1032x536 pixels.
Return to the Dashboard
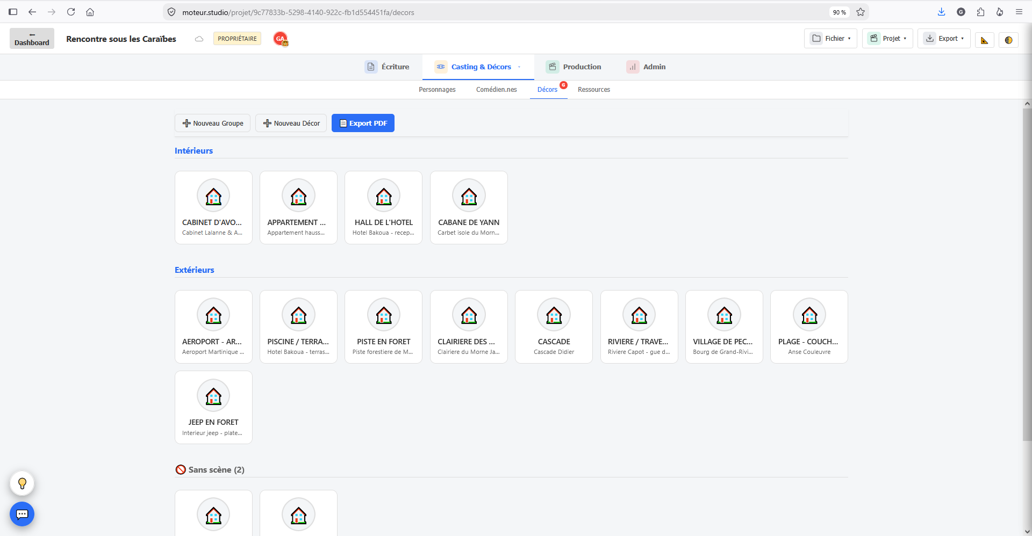32,39
